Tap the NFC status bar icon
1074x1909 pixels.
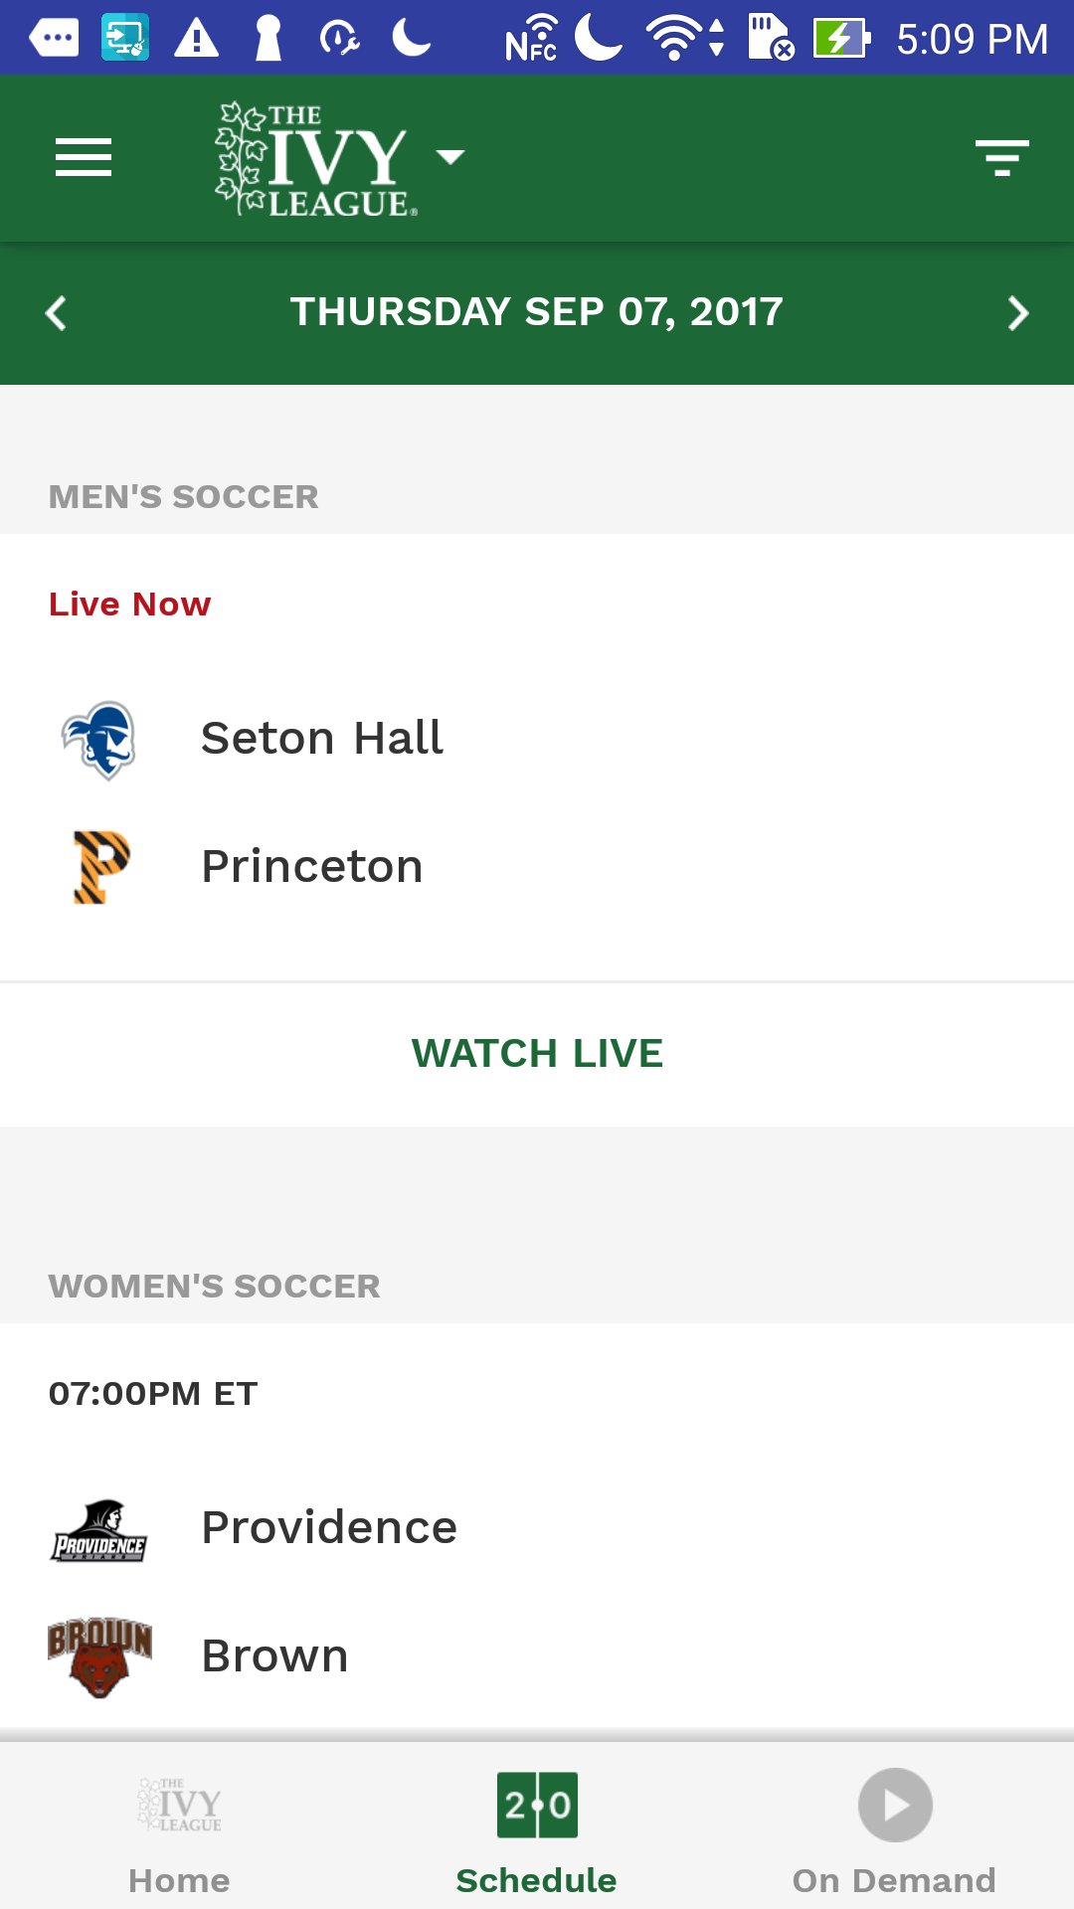[x=531, y=40]
